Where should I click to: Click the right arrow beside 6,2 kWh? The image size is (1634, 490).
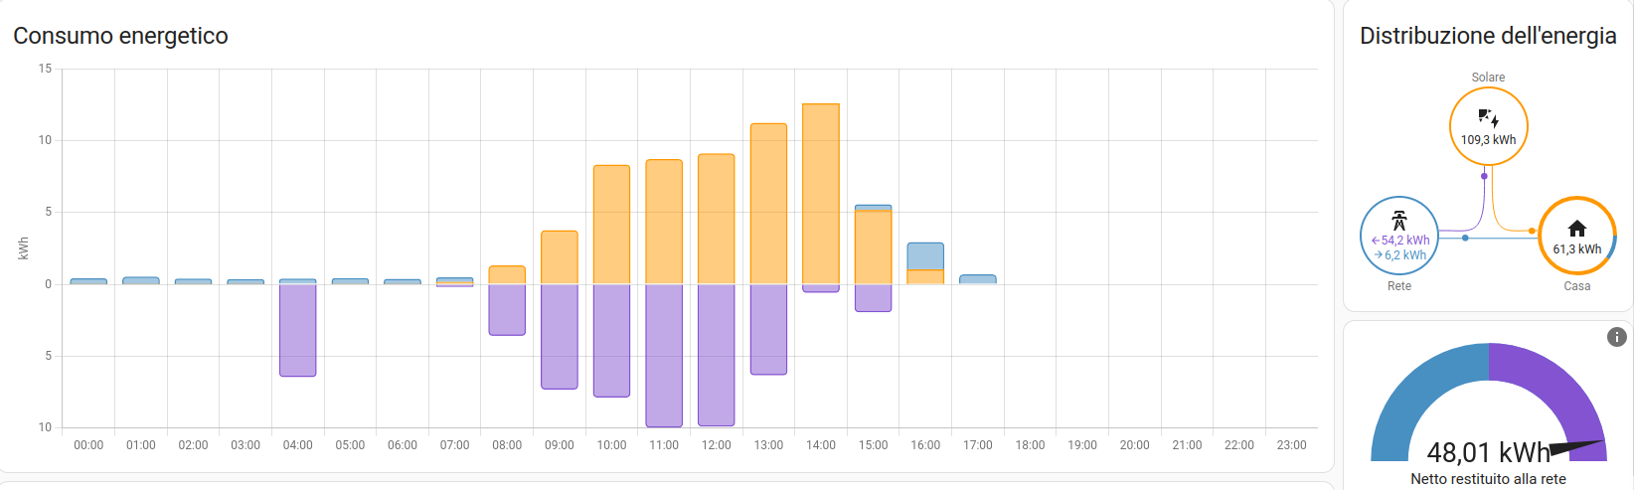click(1379, 255)
